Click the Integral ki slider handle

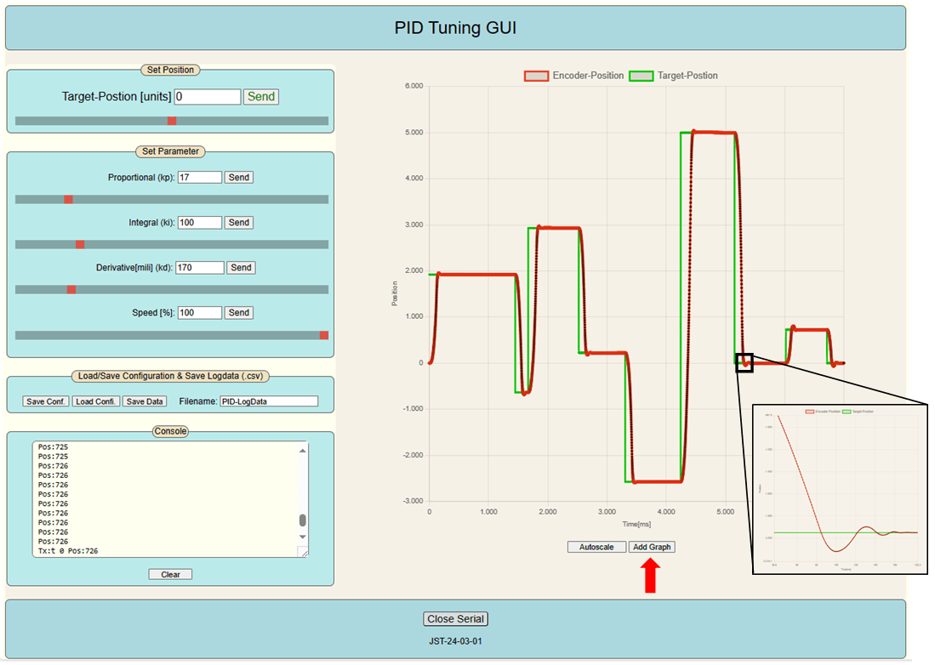click(x=80, y=244)
